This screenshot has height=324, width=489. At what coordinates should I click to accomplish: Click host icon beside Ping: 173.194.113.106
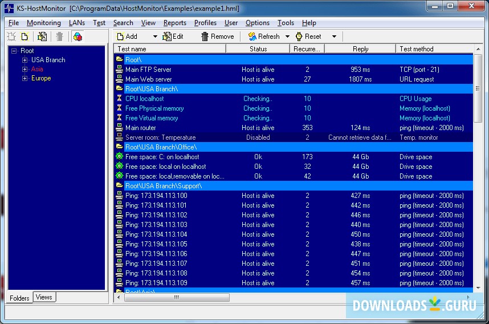pyautogui.click(x=119, y=253)
